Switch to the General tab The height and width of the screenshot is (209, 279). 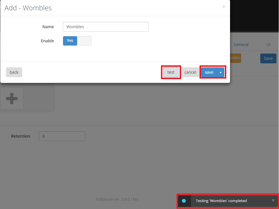(x=241, y=45)
